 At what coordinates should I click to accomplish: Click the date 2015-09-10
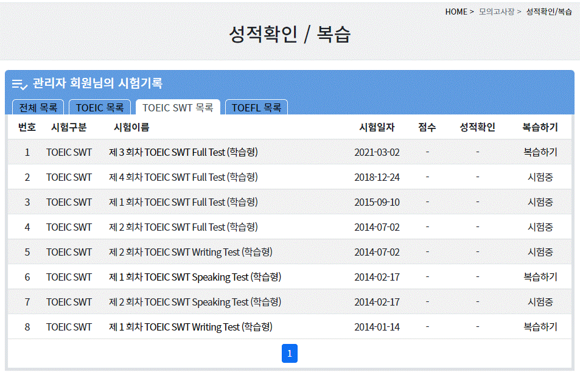coord(377,202)
